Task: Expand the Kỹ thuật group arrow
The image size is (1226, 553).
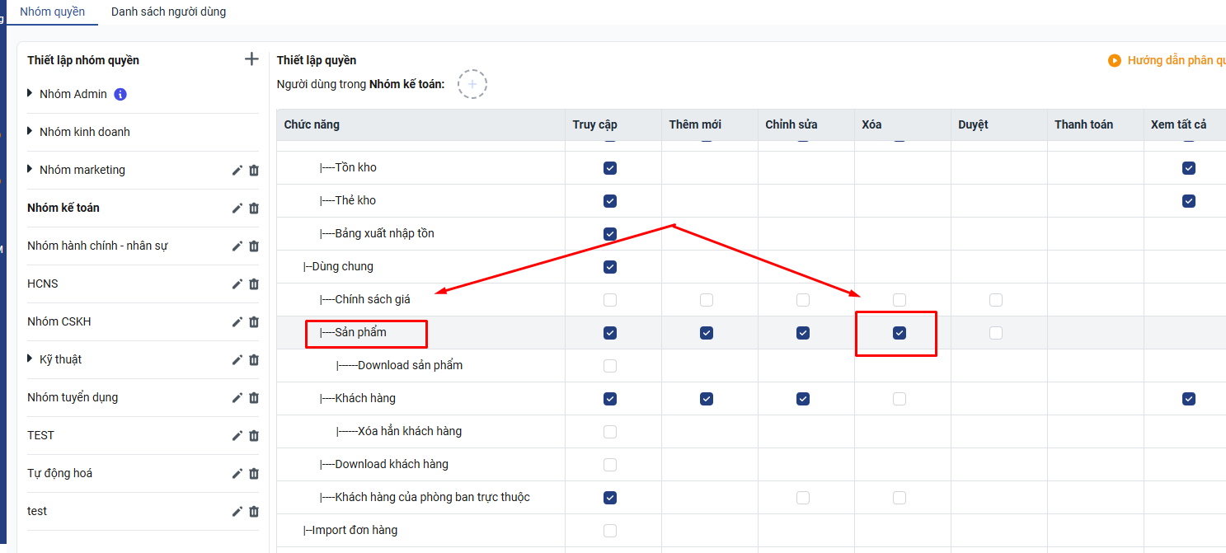Action: click(31, 359)
